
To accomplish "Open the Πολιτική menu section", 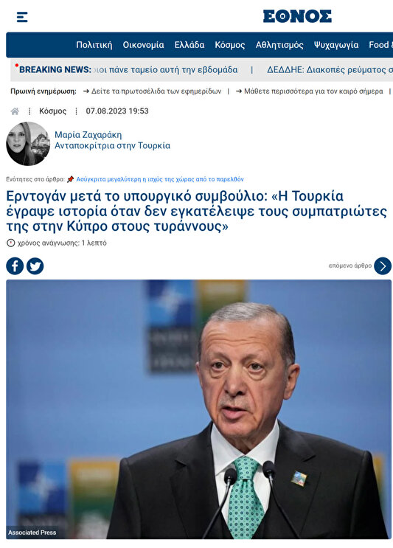I will pyautogui.click(x=94, y=45).
